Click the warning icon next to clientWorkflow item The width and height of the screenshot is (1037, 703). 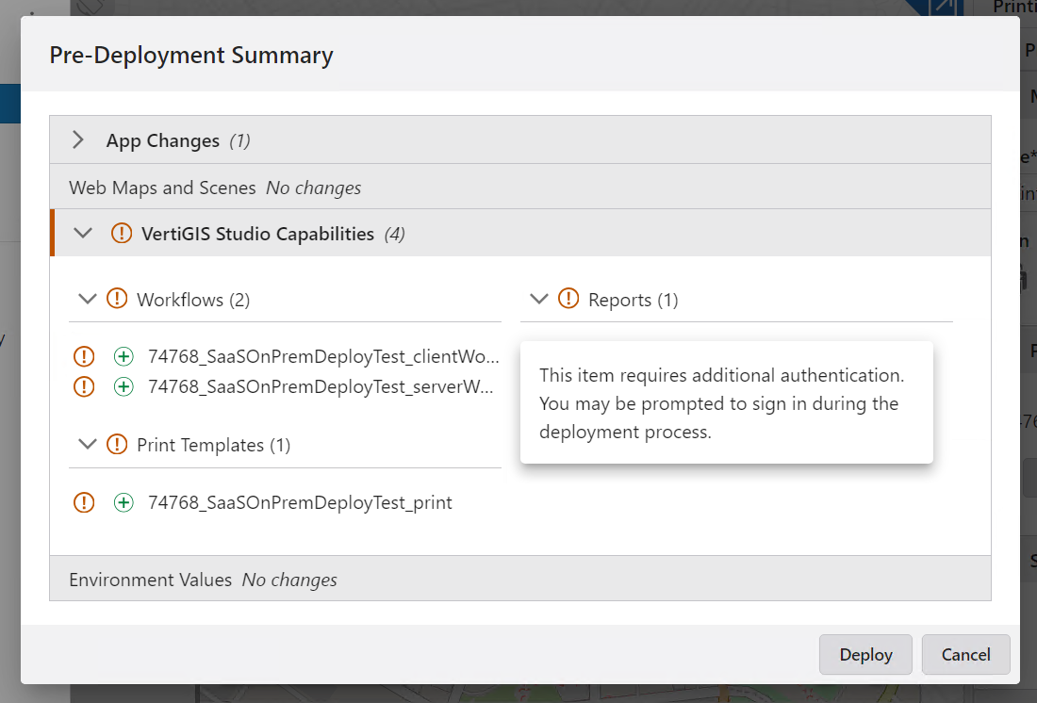(84, 356)
